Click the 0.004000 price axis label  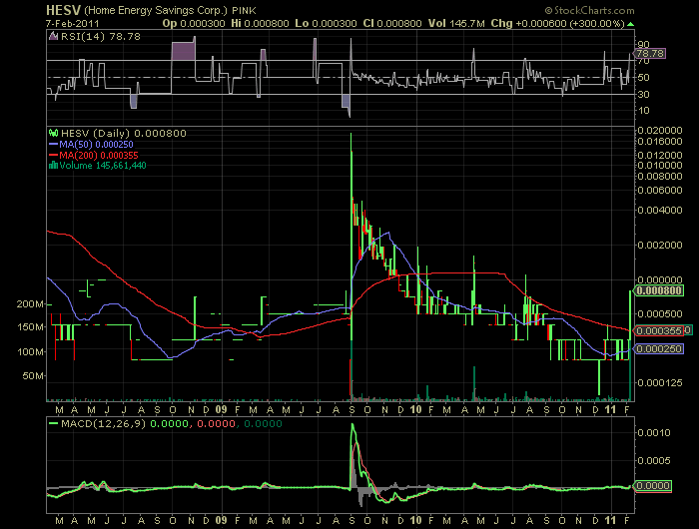(x=660, y=210)
